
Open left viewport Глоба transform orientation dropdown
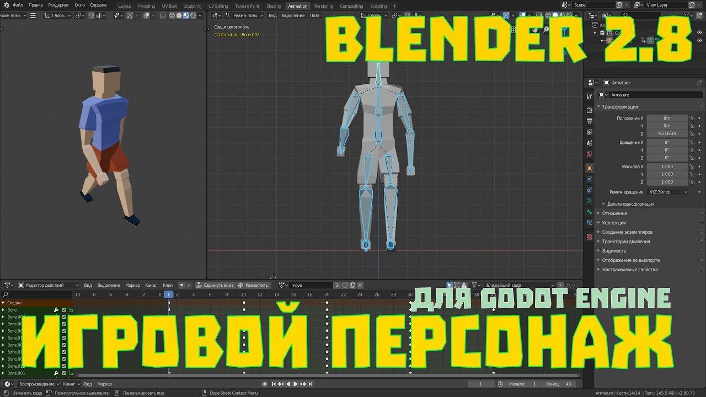[x=58, y=15]
